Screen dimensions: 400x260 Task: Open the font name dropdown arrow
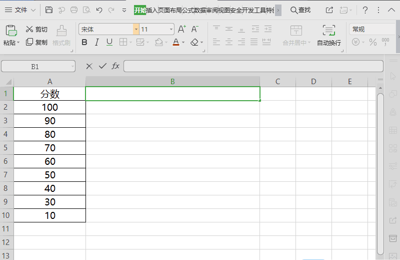coord(136,30)
